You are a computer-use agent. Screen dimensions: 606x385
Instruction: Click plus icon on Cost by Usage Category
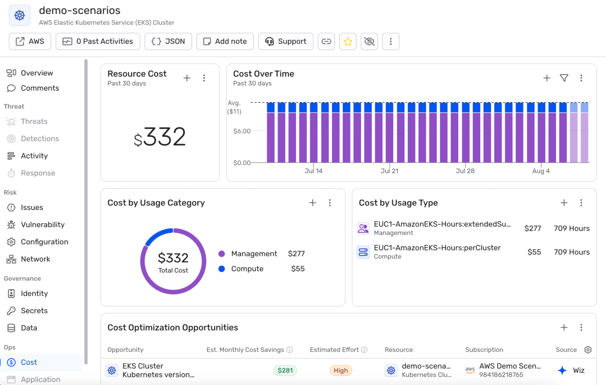point(313,203)
